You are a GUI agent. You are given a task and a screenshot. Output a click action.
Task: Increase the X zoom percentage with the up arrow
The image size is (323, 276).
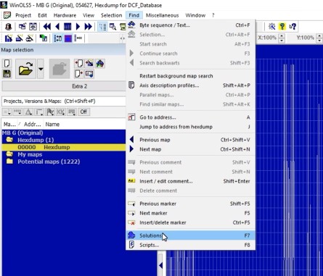click(282, 35)
